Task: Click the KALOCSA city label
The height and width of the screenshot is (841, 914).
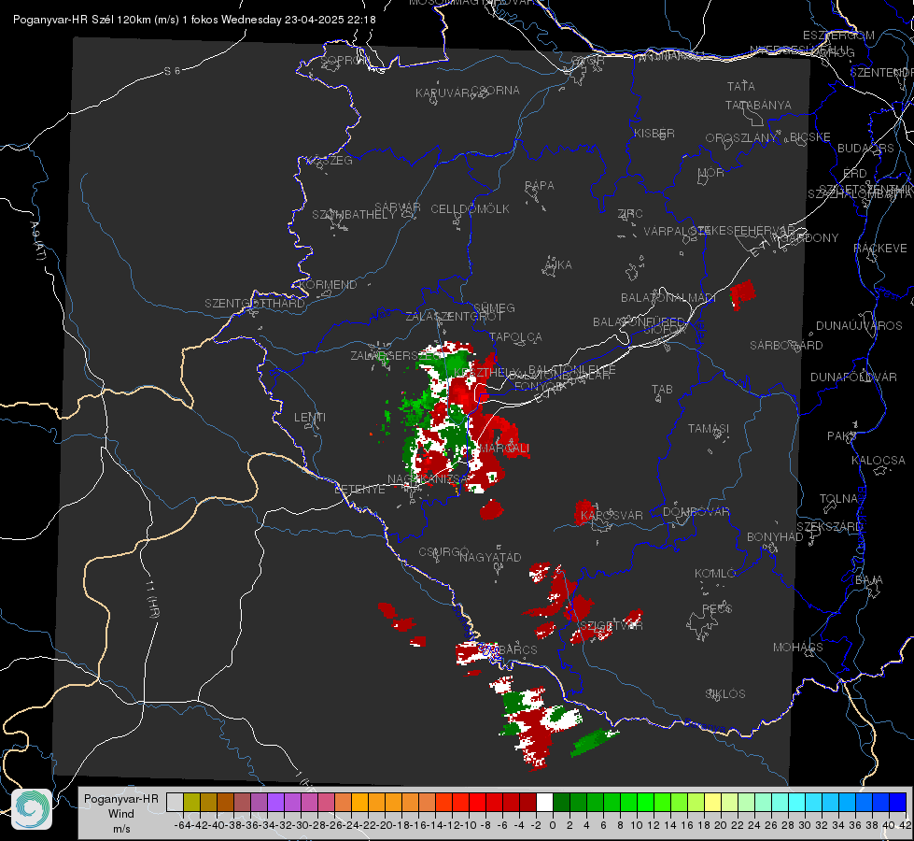Action: click(x=878, y=461)
